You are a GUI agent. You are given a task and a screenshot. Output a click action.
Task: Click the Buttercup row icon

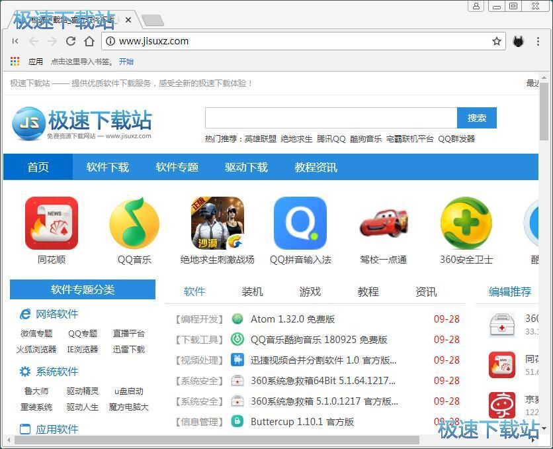[x=237, y=421]
